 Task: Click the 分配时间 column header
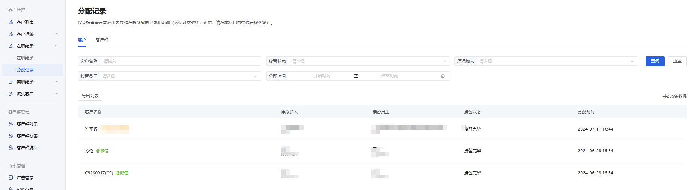(586, 112)
